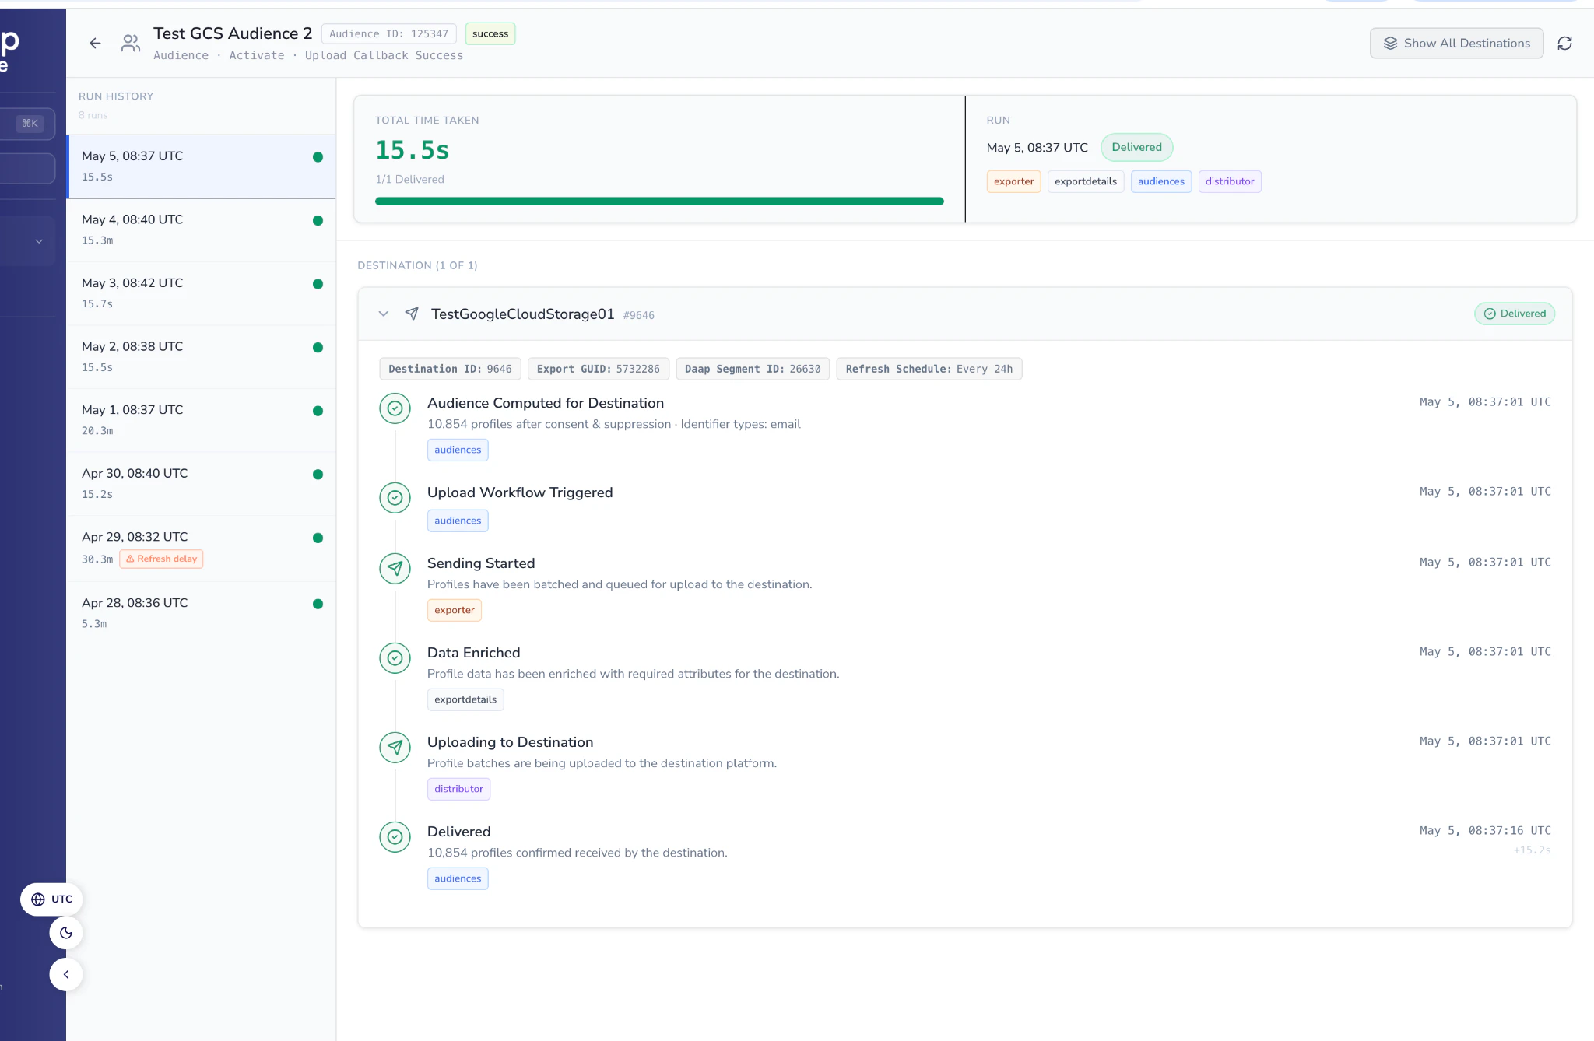Click the Refresh delay warning badge

tap(161, 559)
